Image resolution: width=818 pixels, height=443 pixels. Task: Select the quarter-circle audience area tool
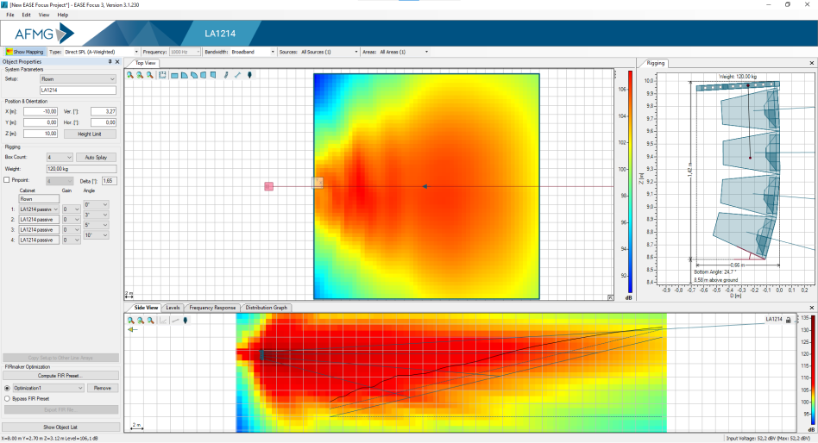tap(185, 75)
